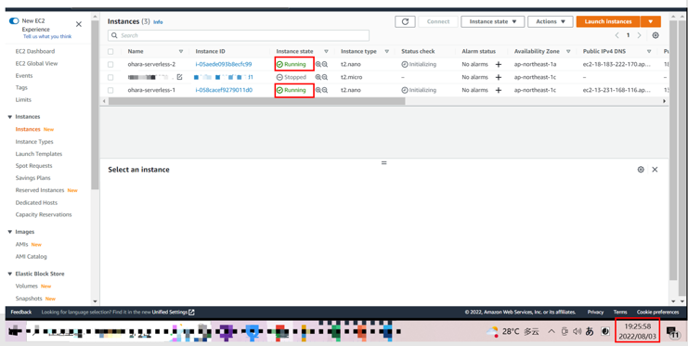Open Cookie preferences in footer
This screenshot has width=688, height=346.
click(x=657, y=313)
